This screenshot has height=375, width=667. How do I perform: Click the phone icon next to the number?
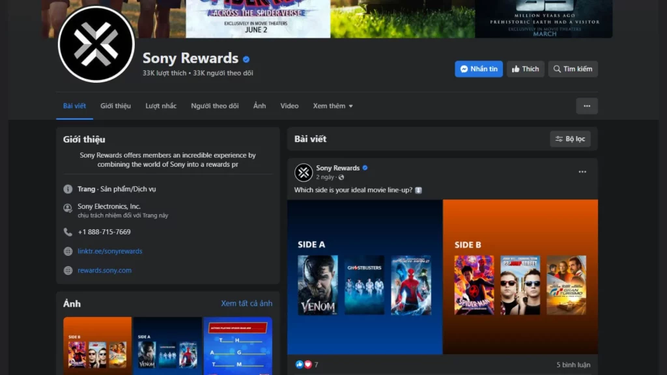[68, 231]
